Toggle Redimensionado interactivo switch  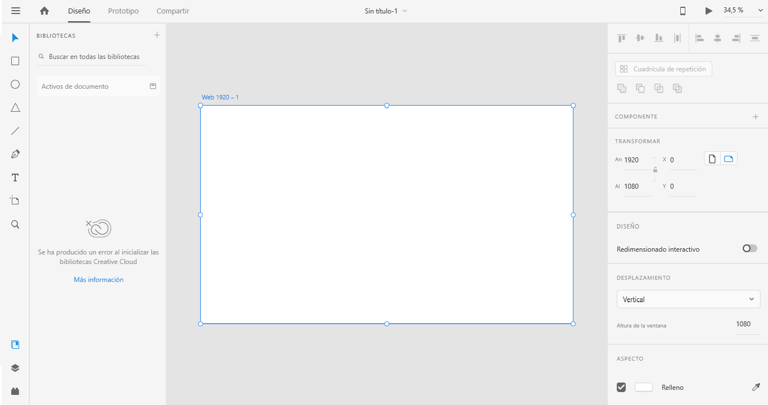(x=749, y=248)
